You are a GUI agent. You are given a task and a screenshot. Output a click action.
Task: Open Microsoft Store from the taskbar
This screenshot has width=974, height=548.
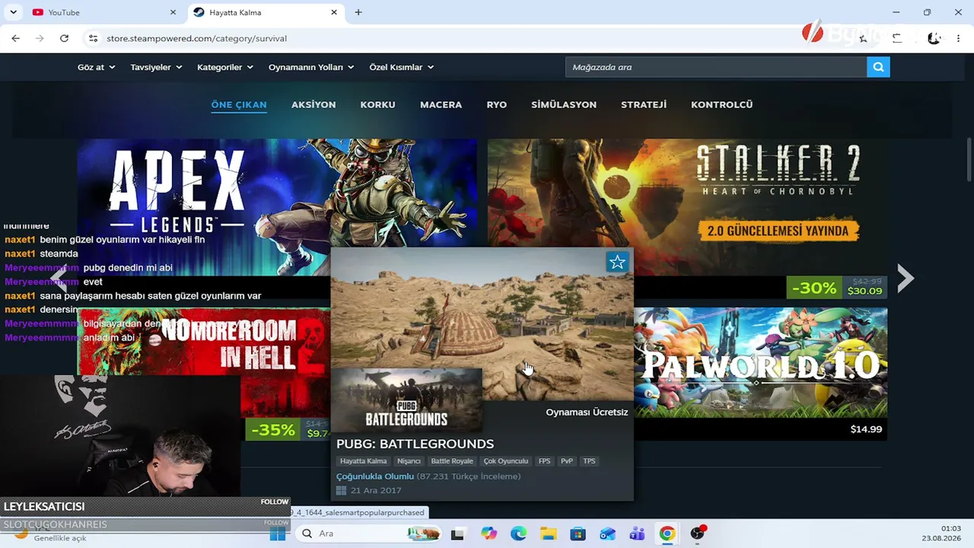point(578,534)
